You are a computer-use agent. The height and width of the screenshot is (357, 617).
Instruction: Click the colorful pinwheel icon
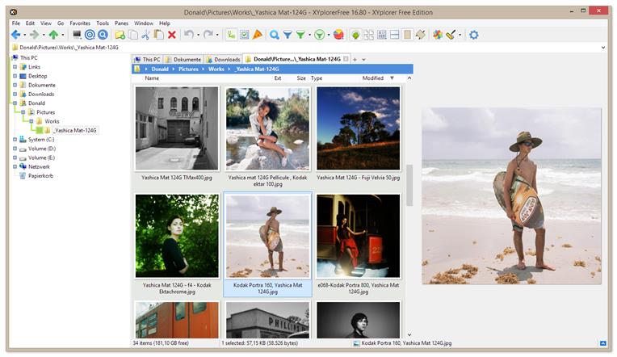tap(438, 35)
